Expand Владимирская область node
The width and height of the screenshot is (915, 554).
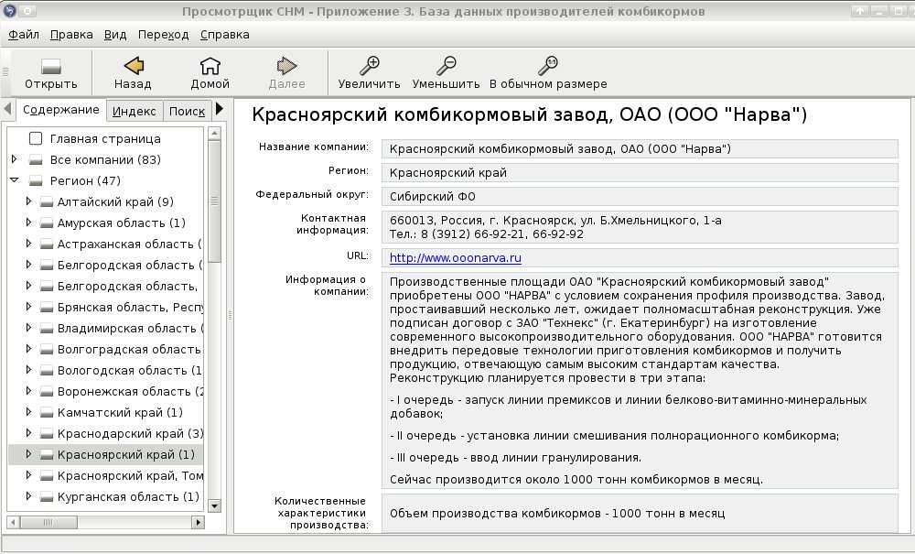point(28,328)
